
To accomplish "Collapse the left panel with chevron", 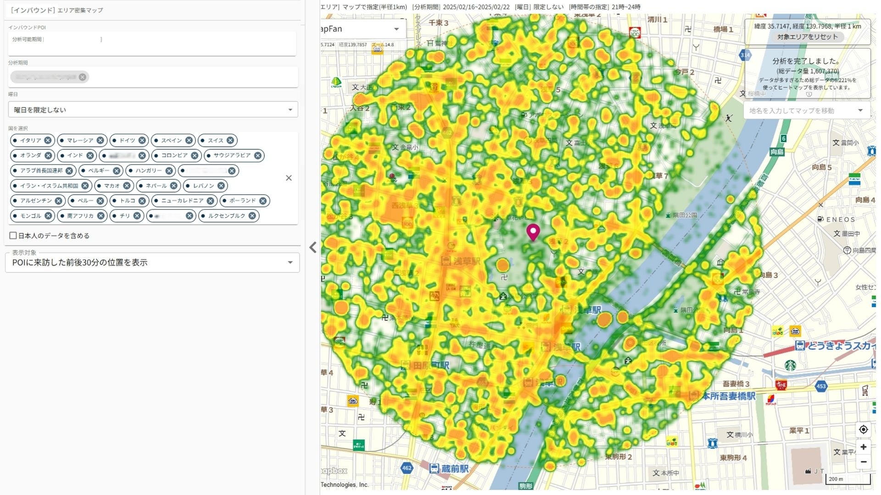I will (313, 247).
